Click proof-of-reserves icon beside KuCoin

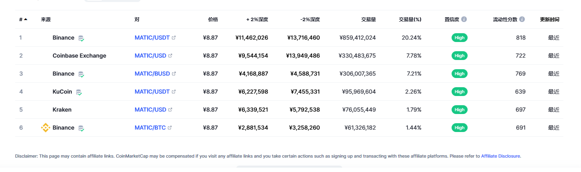(79, 92)
